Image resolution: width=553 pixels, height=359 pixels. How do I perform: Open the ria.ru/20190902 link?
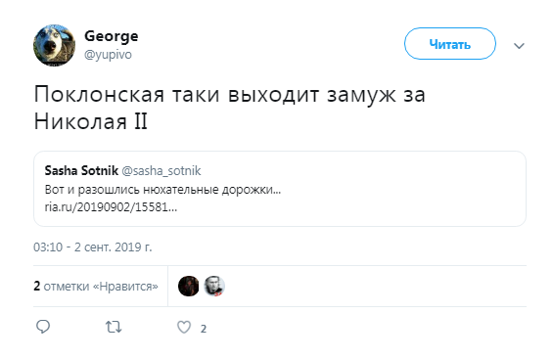[x=111, y=207]
